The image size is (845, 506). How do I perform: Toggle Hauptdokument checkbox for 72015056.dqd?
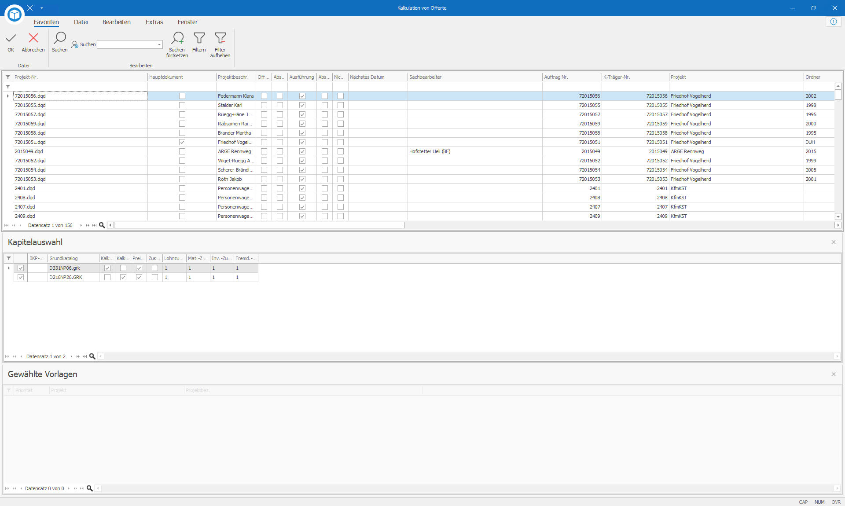(x=182, y=96)
